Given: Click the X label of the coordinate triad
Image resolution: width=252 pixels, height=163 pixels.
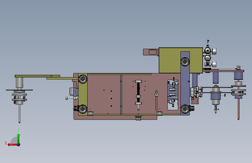Looking at the screenshot, I should [x=6, y=143].
